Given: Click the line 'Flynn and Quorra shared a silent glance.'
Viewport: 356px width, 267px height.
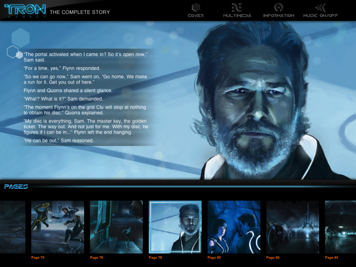Looking at the screenshot, I should pos(68,91).
